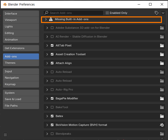
Task: Expand Missing Built-in Add-ons section
Action: click(46, 19)
